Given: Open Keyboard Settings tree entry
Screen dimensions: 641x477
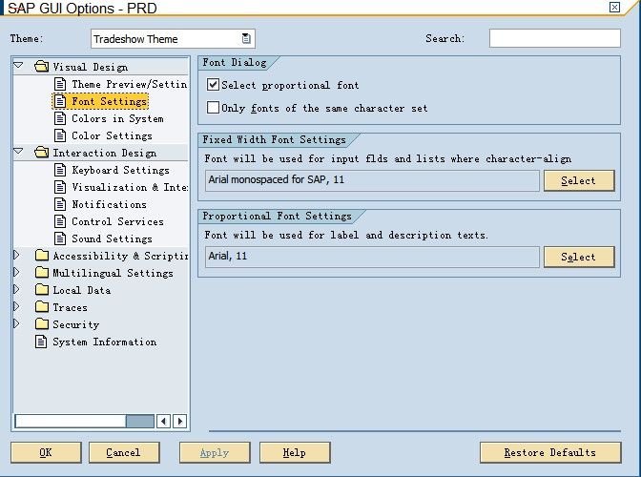Looking at the screenshot, I should click(x=120, y=170).
